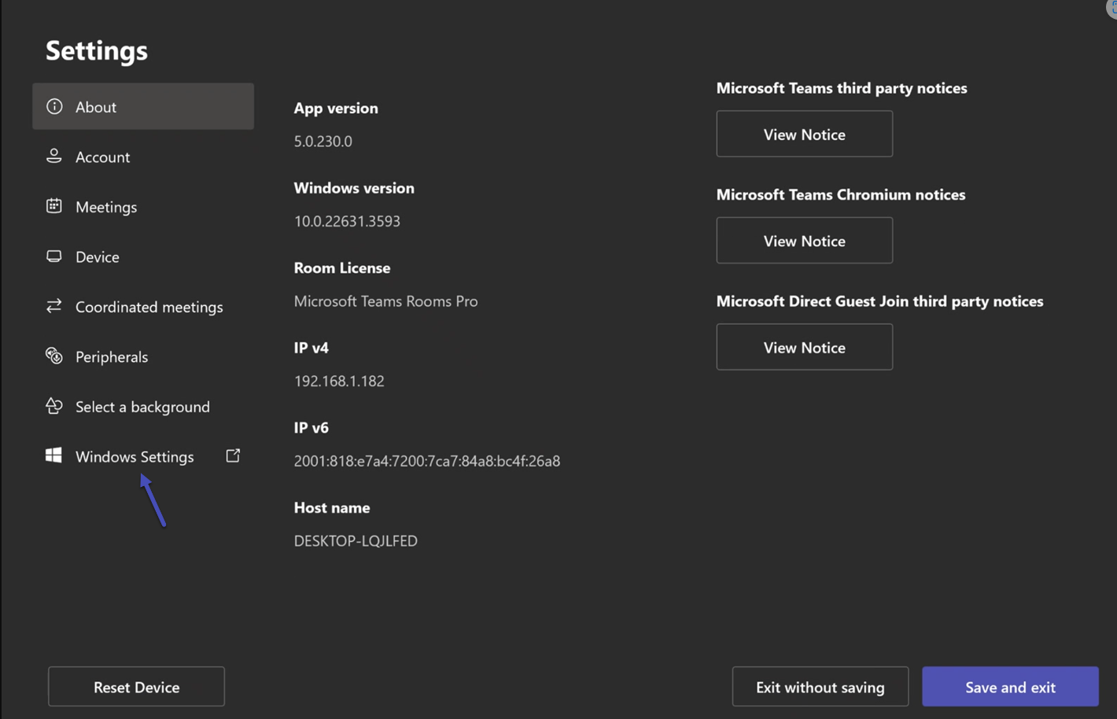Click the Reset Device button
The image size is (1117, 719).
pyautogui.click(x=136, y=687)
